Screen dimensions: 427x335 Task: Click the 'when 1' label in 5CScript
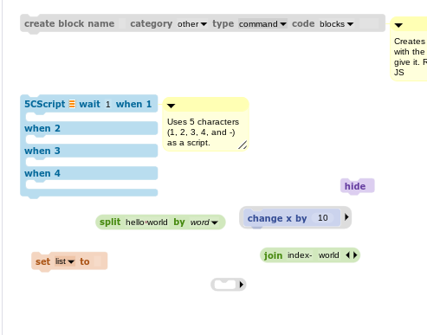pos(133,104)
